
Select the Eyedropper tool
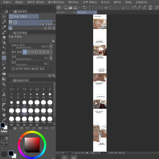[x=4, y=120]
